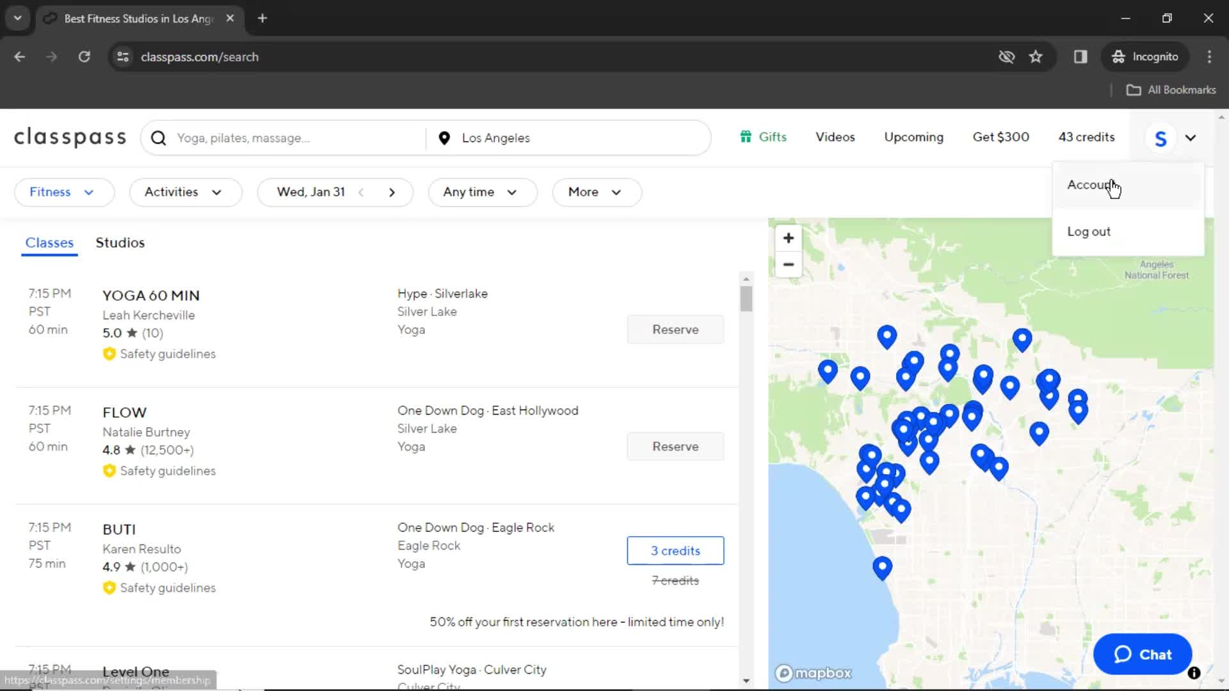Open Hype · Silverlake studio link
This screenshot has height=691, width=1229.
pyautogui.click(x=442, y=294)
